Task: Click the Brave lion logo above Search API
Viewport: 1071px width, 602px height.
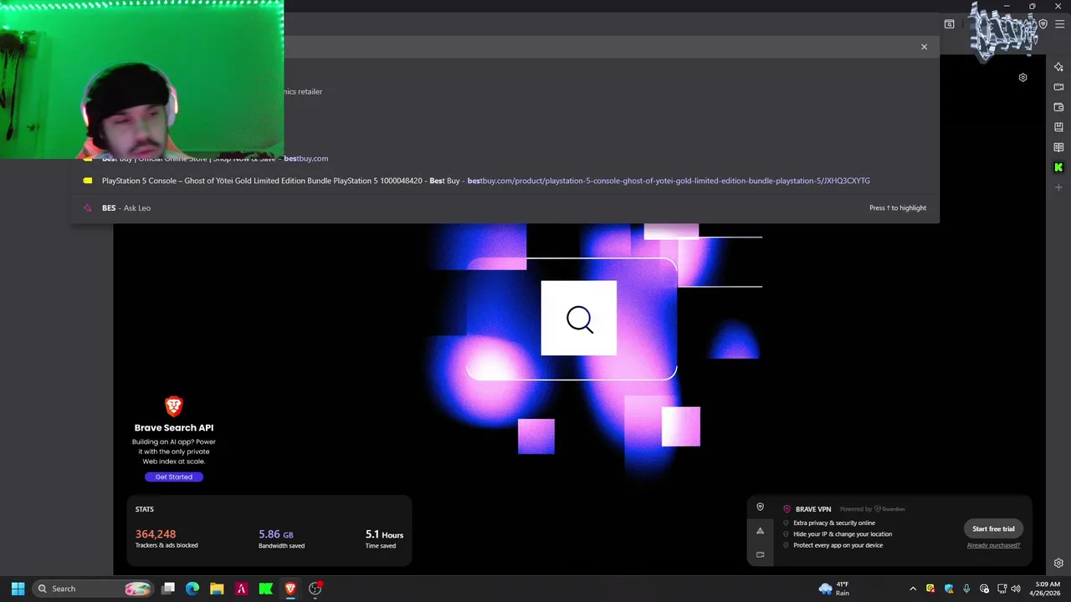Action: [174, 406]
